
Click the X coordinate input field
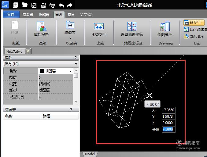(x=168, y=110)
